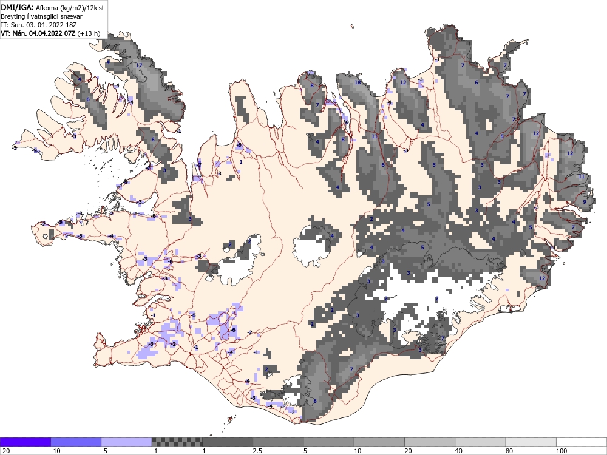Click the '80' legend scale label
The image size is (607, 455).
509,451
